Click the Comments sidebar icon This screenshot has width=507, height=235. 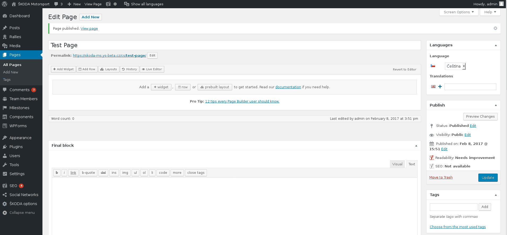5,90
